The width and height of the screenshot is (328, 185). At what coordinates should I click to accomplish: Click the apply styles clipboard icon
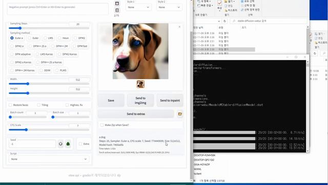[x=117, y=10]
